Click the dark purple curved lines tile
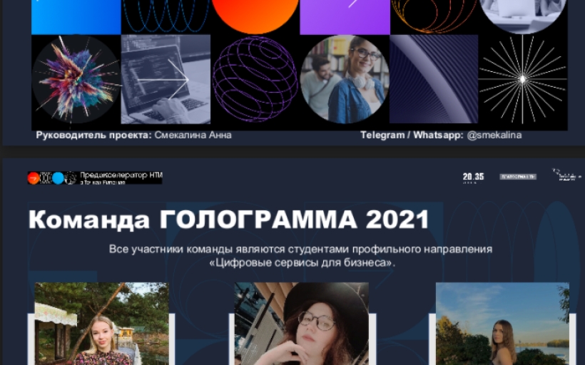Viewport: 585px width, 365px height. pyautogui.click(x=434, y=79)
